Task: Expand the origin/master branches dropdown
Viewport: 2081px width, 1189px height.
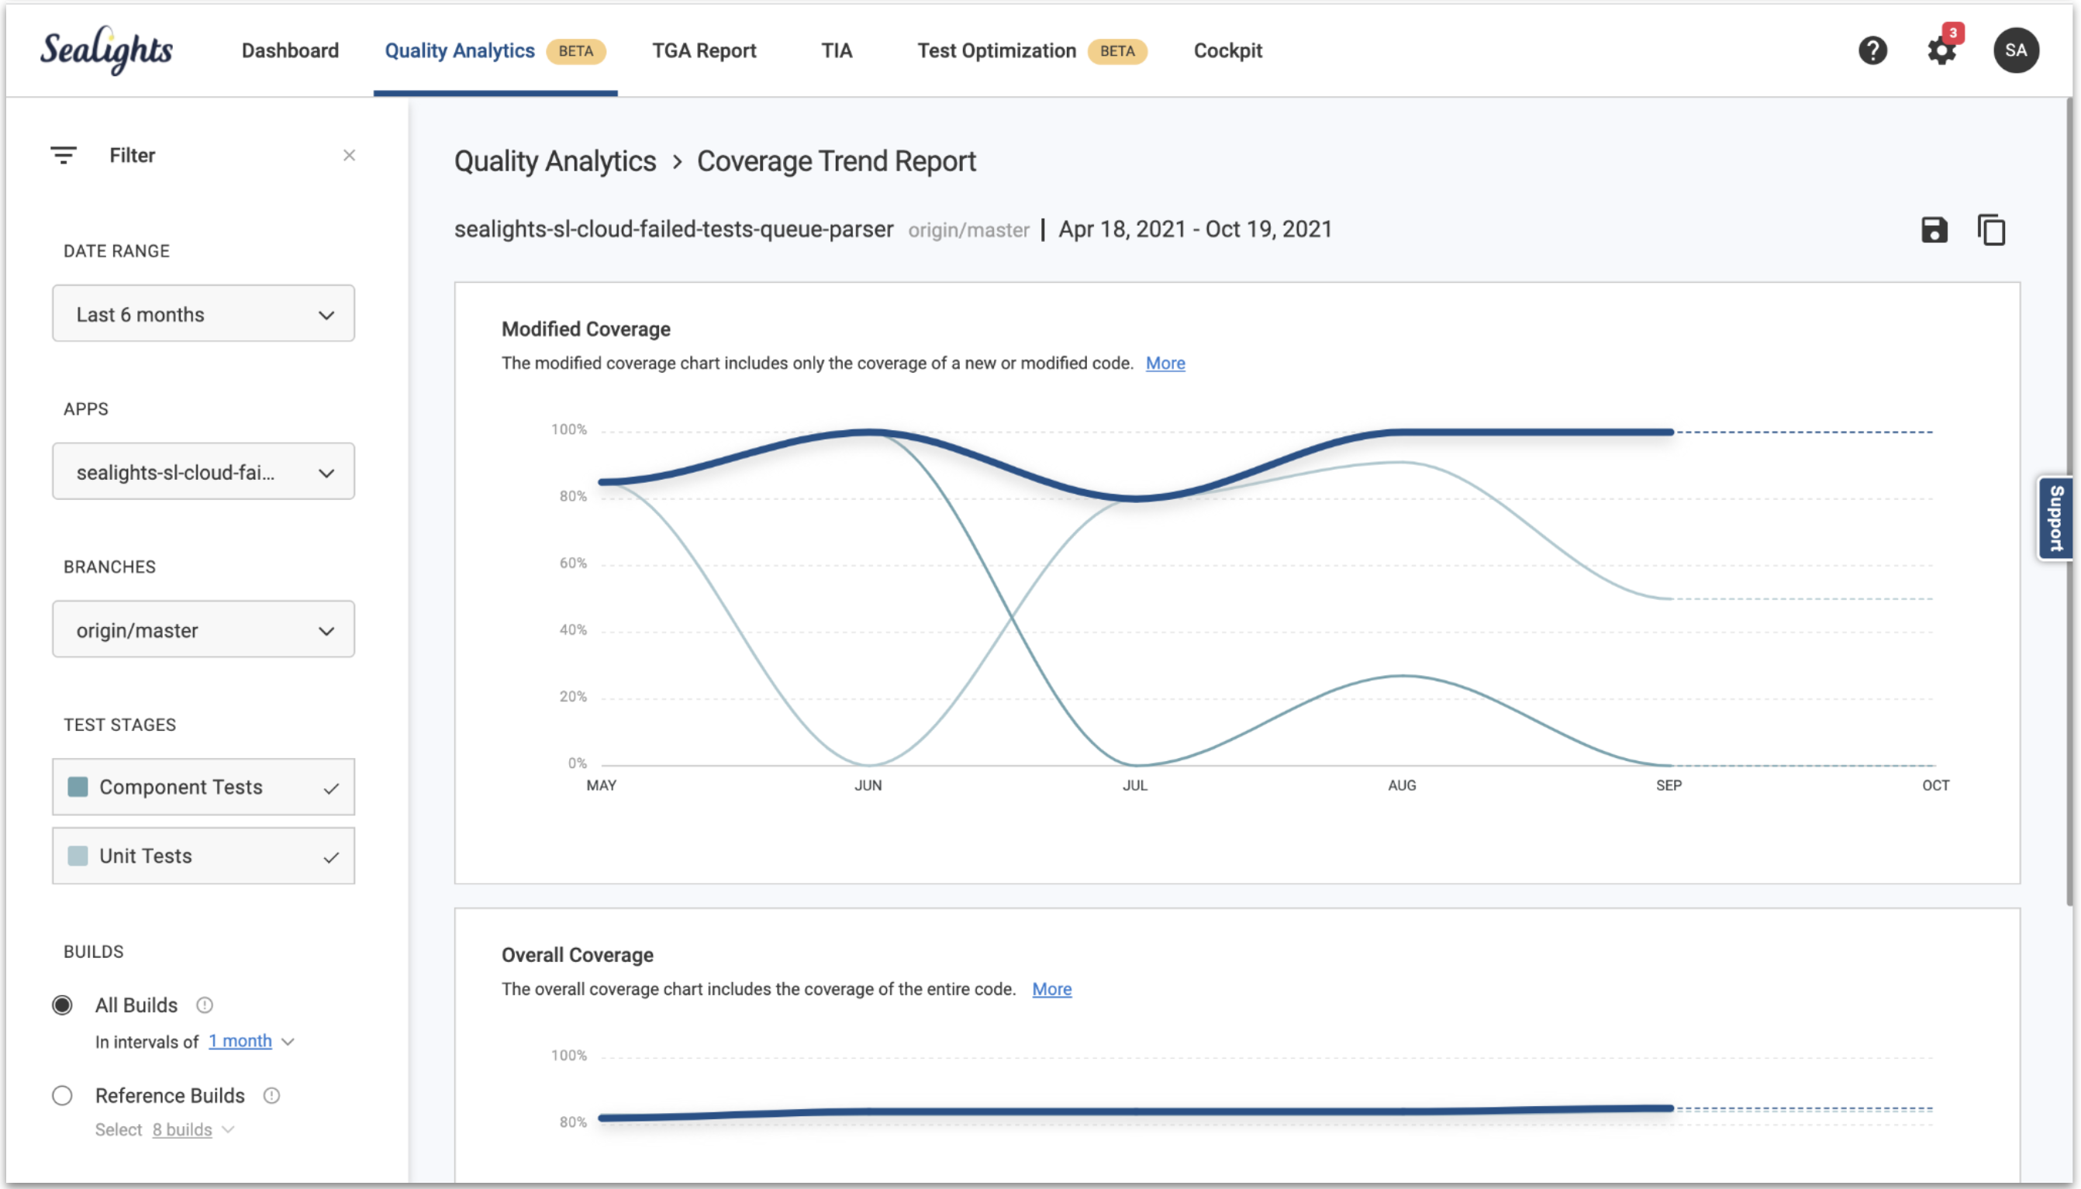Action: point(203,629)
